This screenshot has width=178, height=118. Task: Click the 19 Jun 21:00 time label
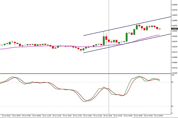[98, 116]
